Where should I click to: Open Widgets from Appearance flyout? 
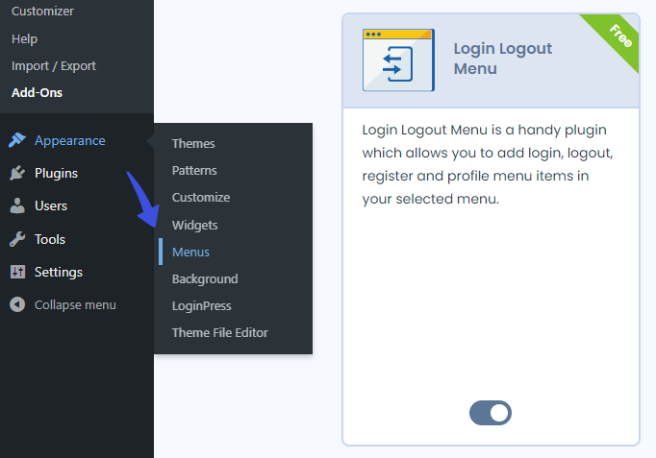tap(194, 225)
